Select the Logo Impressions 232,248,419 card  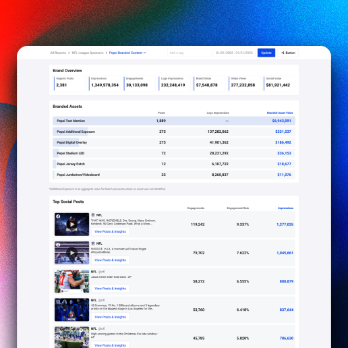175,84
